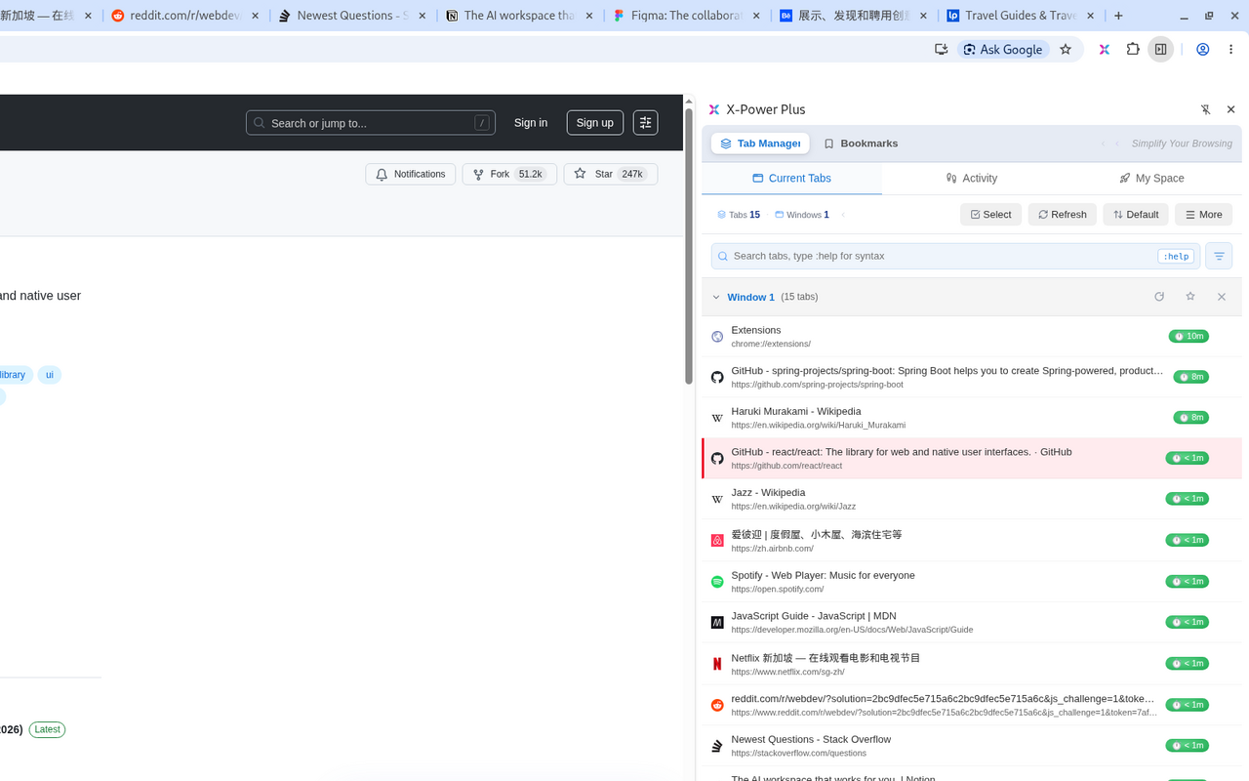The image size is (1249, 781).
Task: Click the GitHub Sign in link
Action: pos(531,123)
